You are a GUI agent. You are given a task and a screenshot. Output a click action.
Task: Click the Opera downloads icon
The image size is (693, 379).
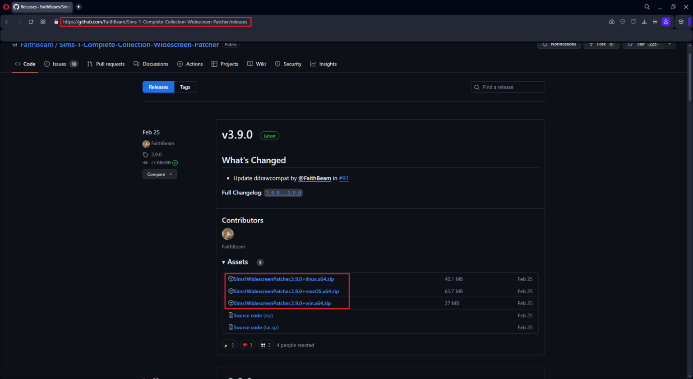point(644,22)
